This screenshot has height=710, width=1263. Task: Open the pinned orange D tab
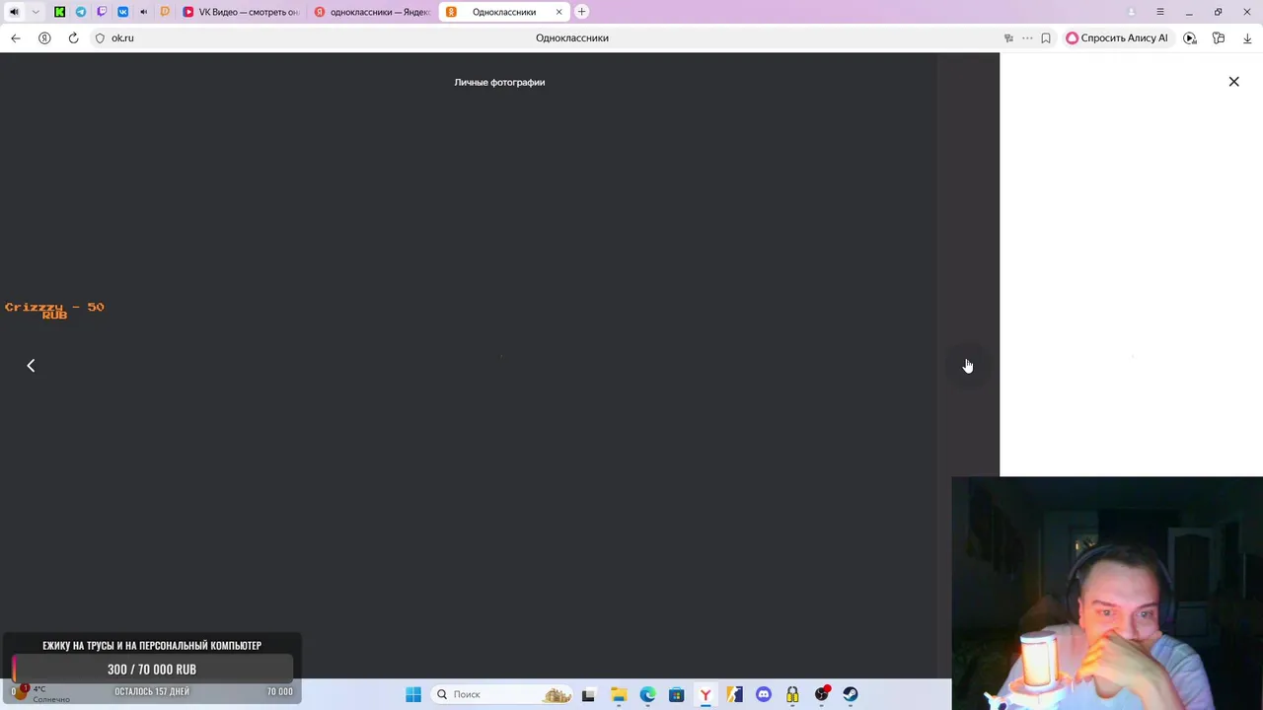(x=165, y=12)
